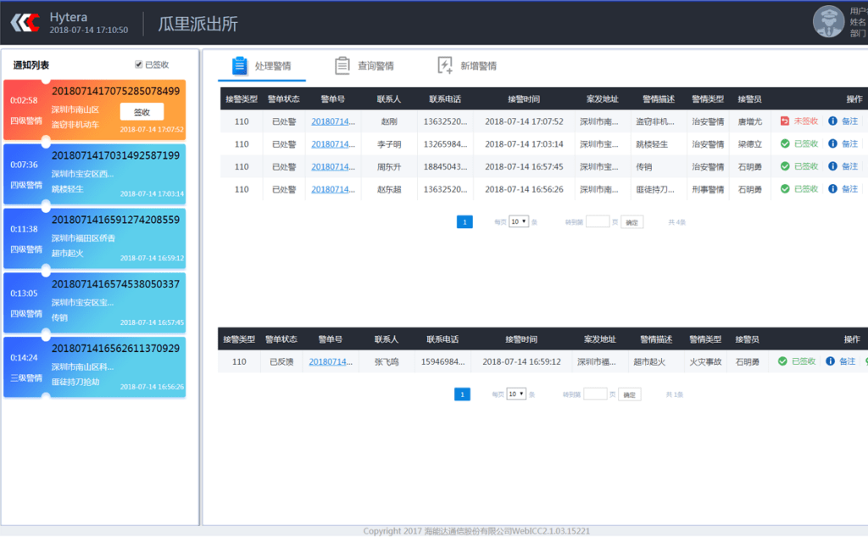
Task: Toggle the 已签收 checkbox in notification list
Action: pos(138,64)
